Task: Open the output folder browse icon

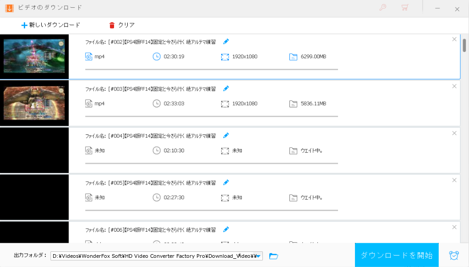Action: 273,256
